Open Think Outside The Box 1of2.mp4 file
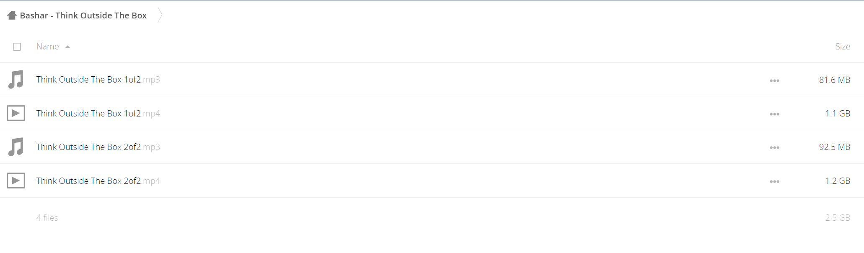The height and width of the screenshot is (253, 864). click(x=98, y=114)
